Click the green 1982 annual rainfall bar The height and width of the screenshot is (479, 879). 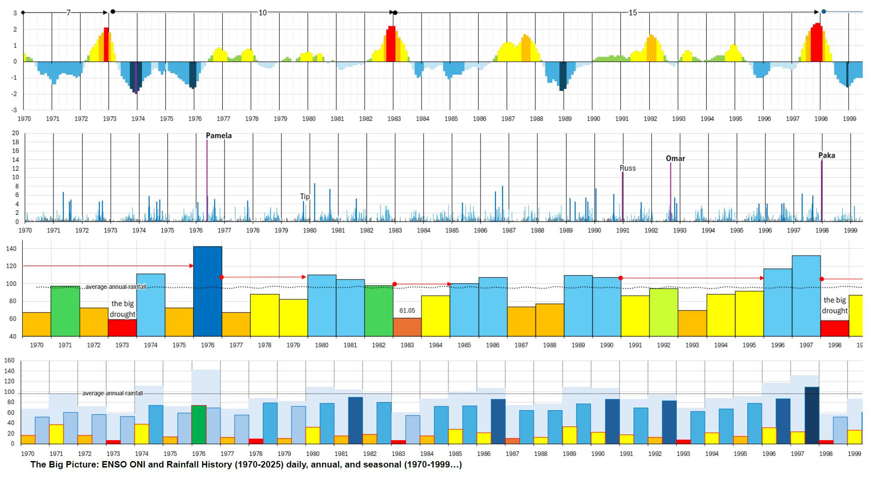point(378,311)
